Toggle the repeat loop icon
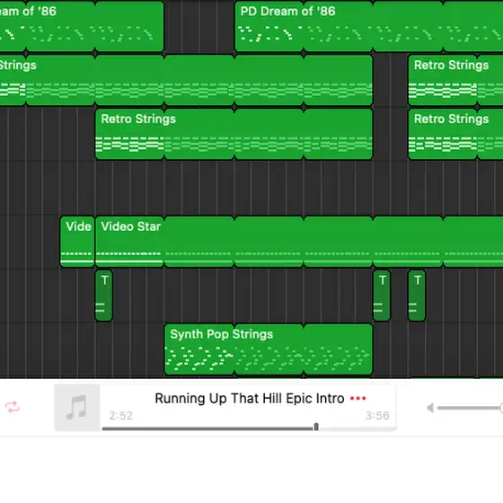The height and width of the screenshot is (503, 503). (13, 407)
